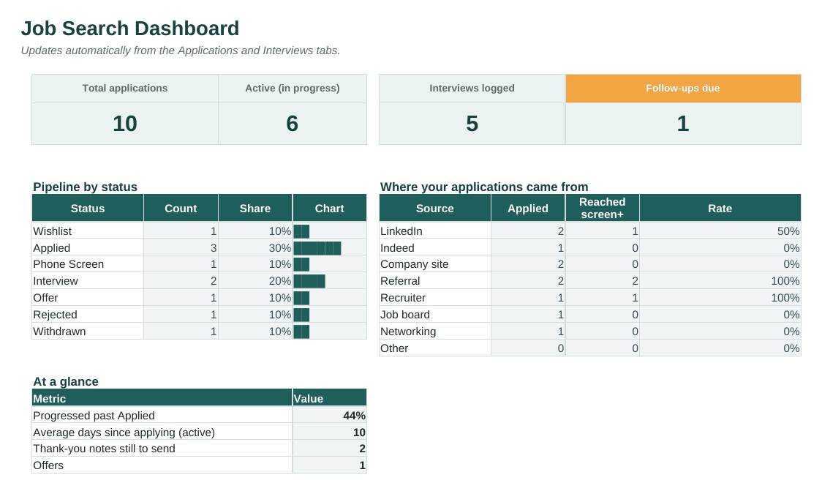Click the Applied row's 30% share cell
The image size is (822, 494).
click(x=255, y=247)
